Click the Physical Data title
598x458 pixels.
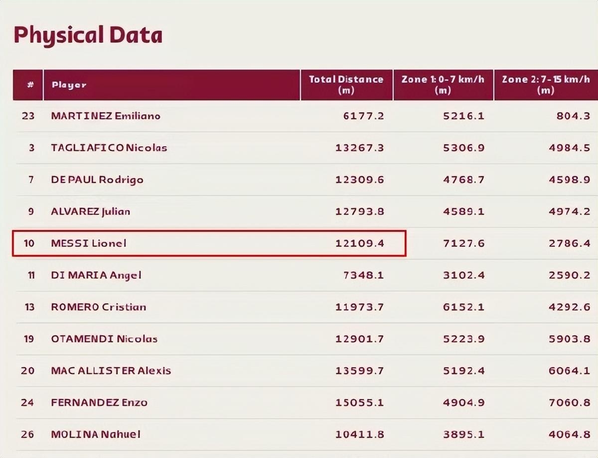click(x=88, y=35)
